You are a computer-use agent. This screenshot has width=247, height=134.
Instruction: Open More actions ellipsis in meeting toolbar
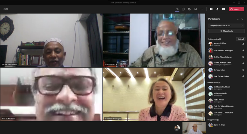[202, 9]
